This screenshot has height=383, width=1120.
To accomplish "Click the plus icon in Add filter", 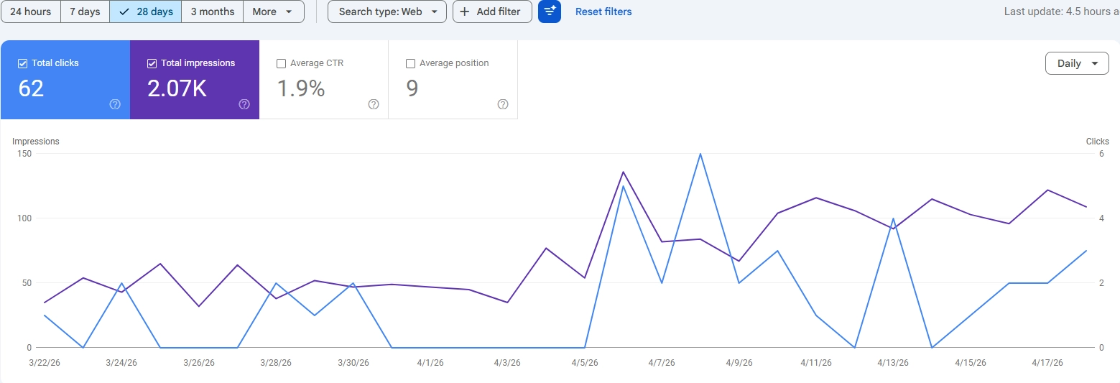I will [x=465, y=11].
